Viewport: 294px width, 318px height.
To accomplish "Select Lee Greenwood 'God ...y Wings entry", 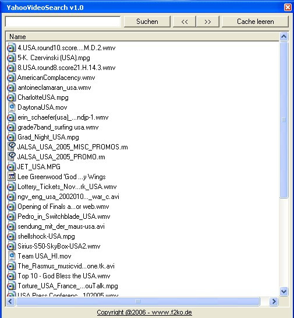I will click(x=62, y=177).
